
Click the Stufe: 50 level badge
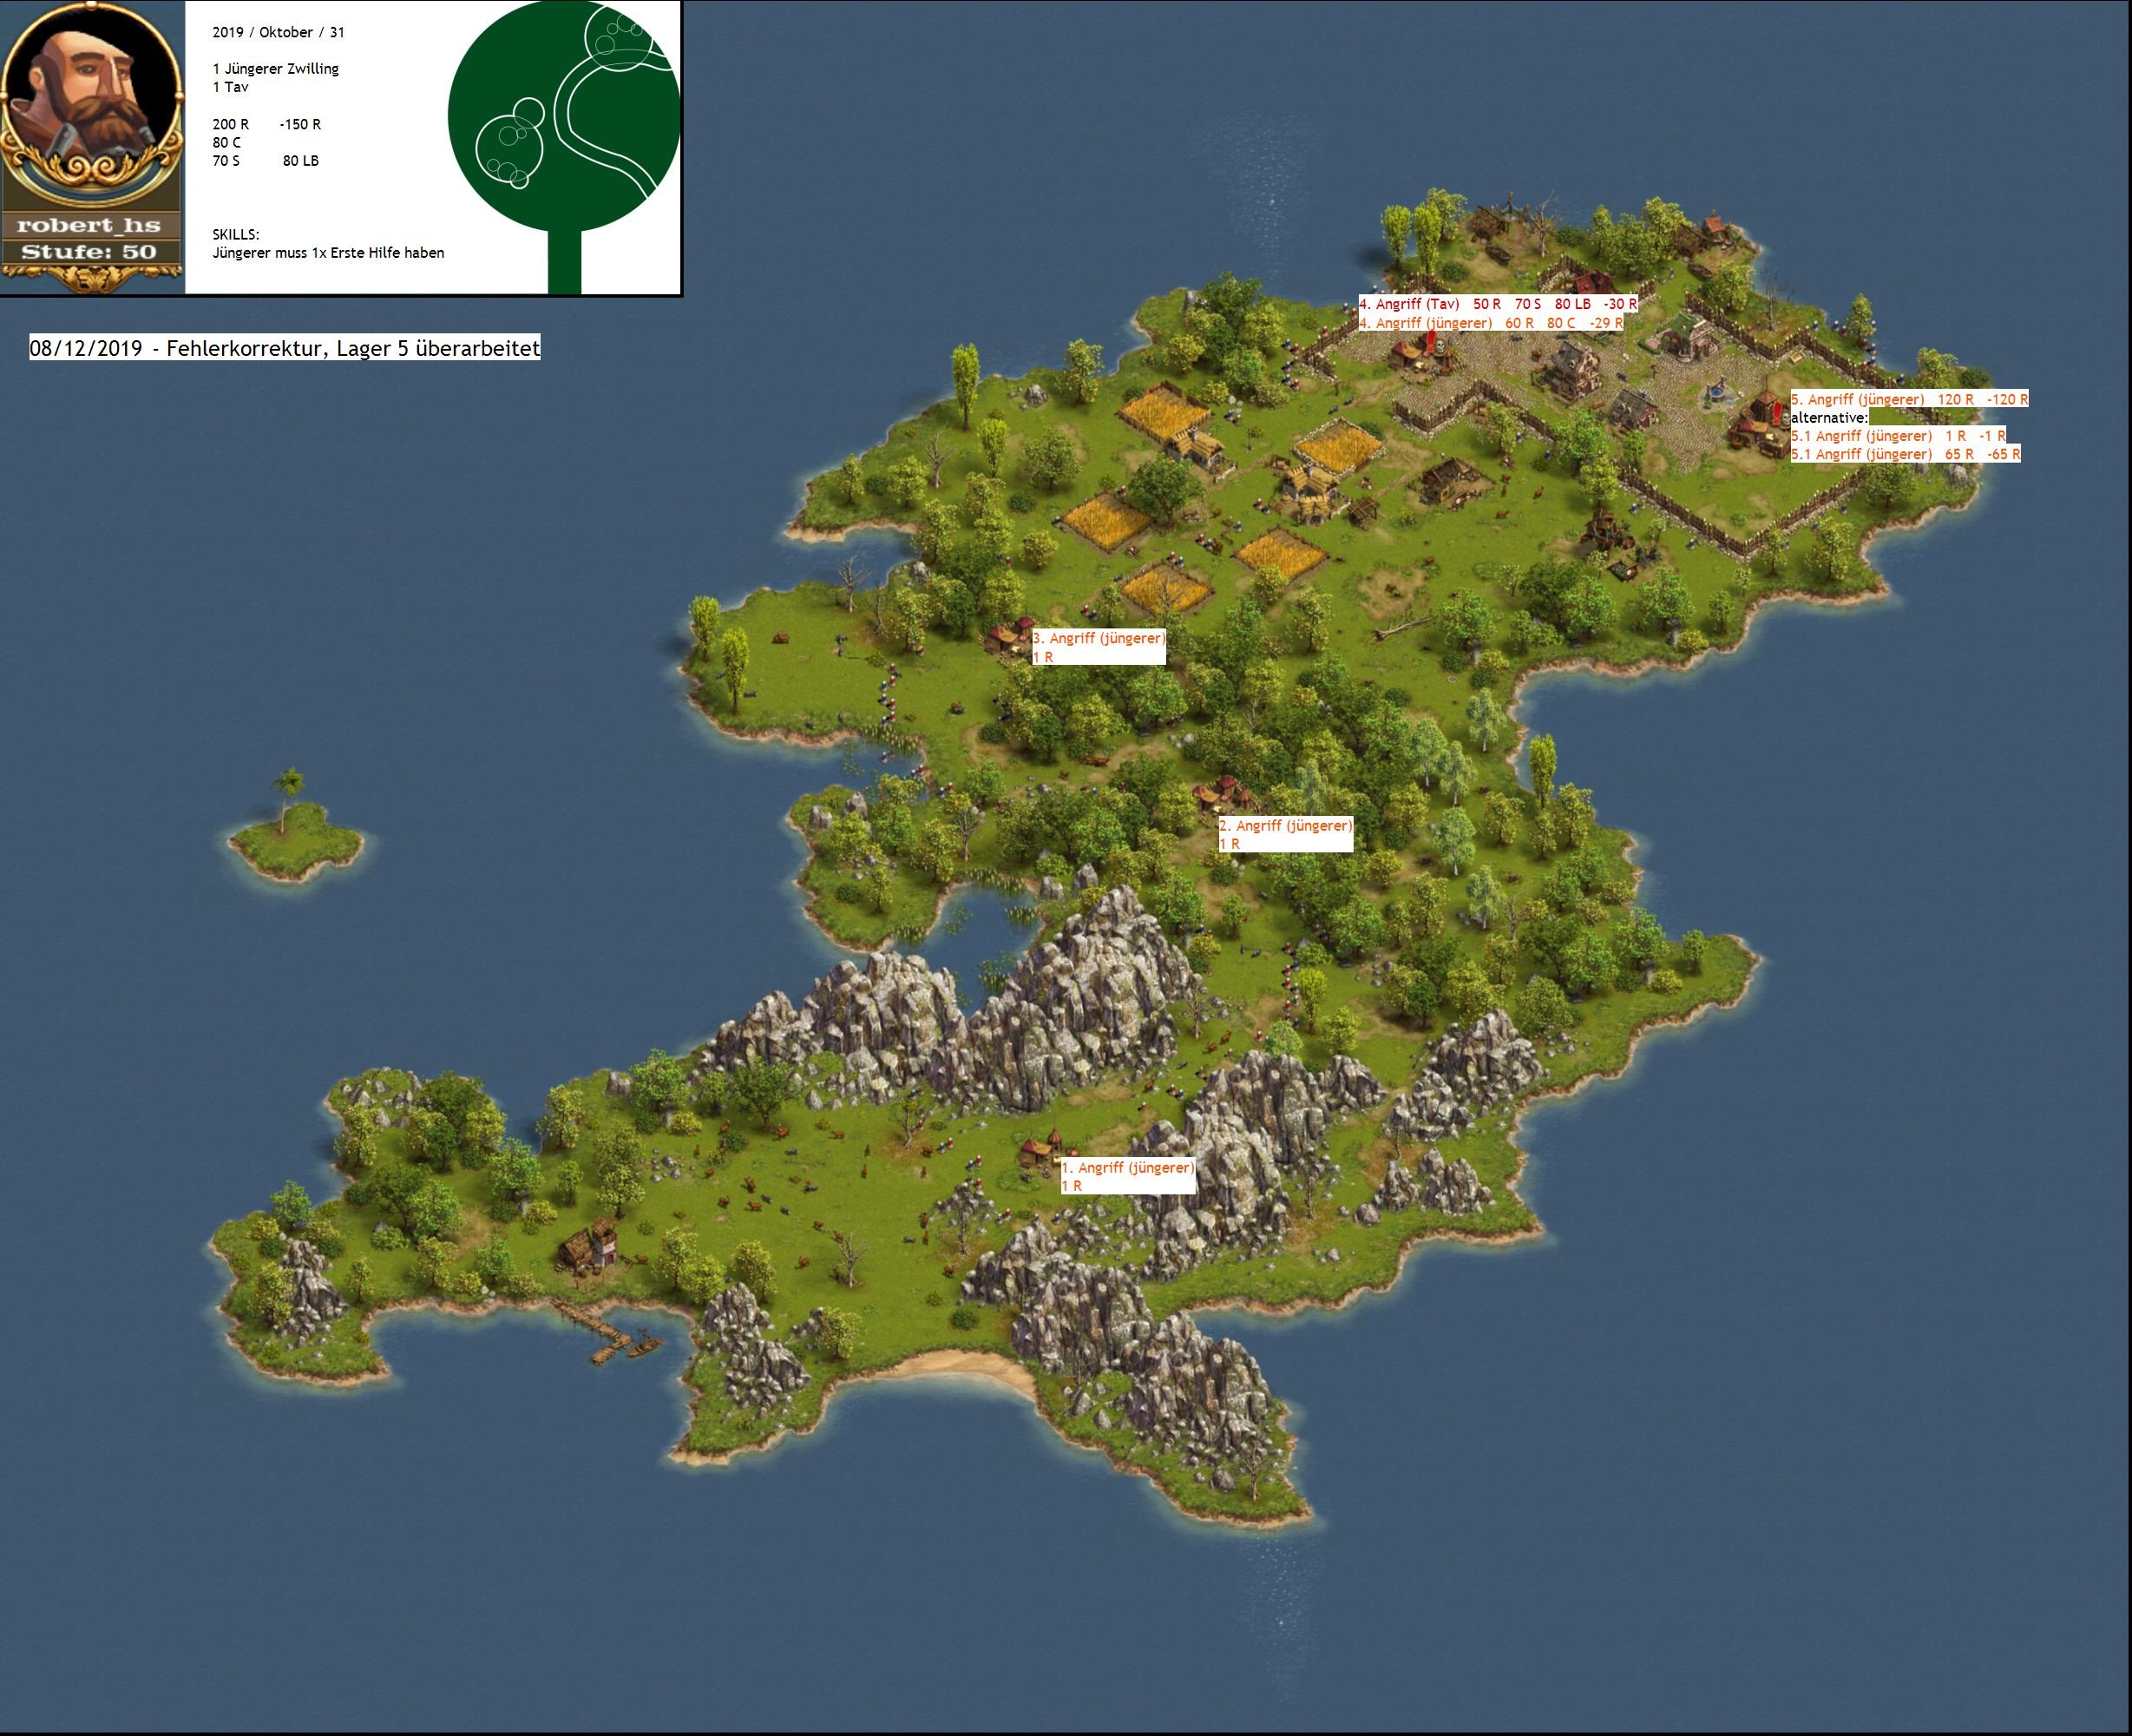(89, 252)
